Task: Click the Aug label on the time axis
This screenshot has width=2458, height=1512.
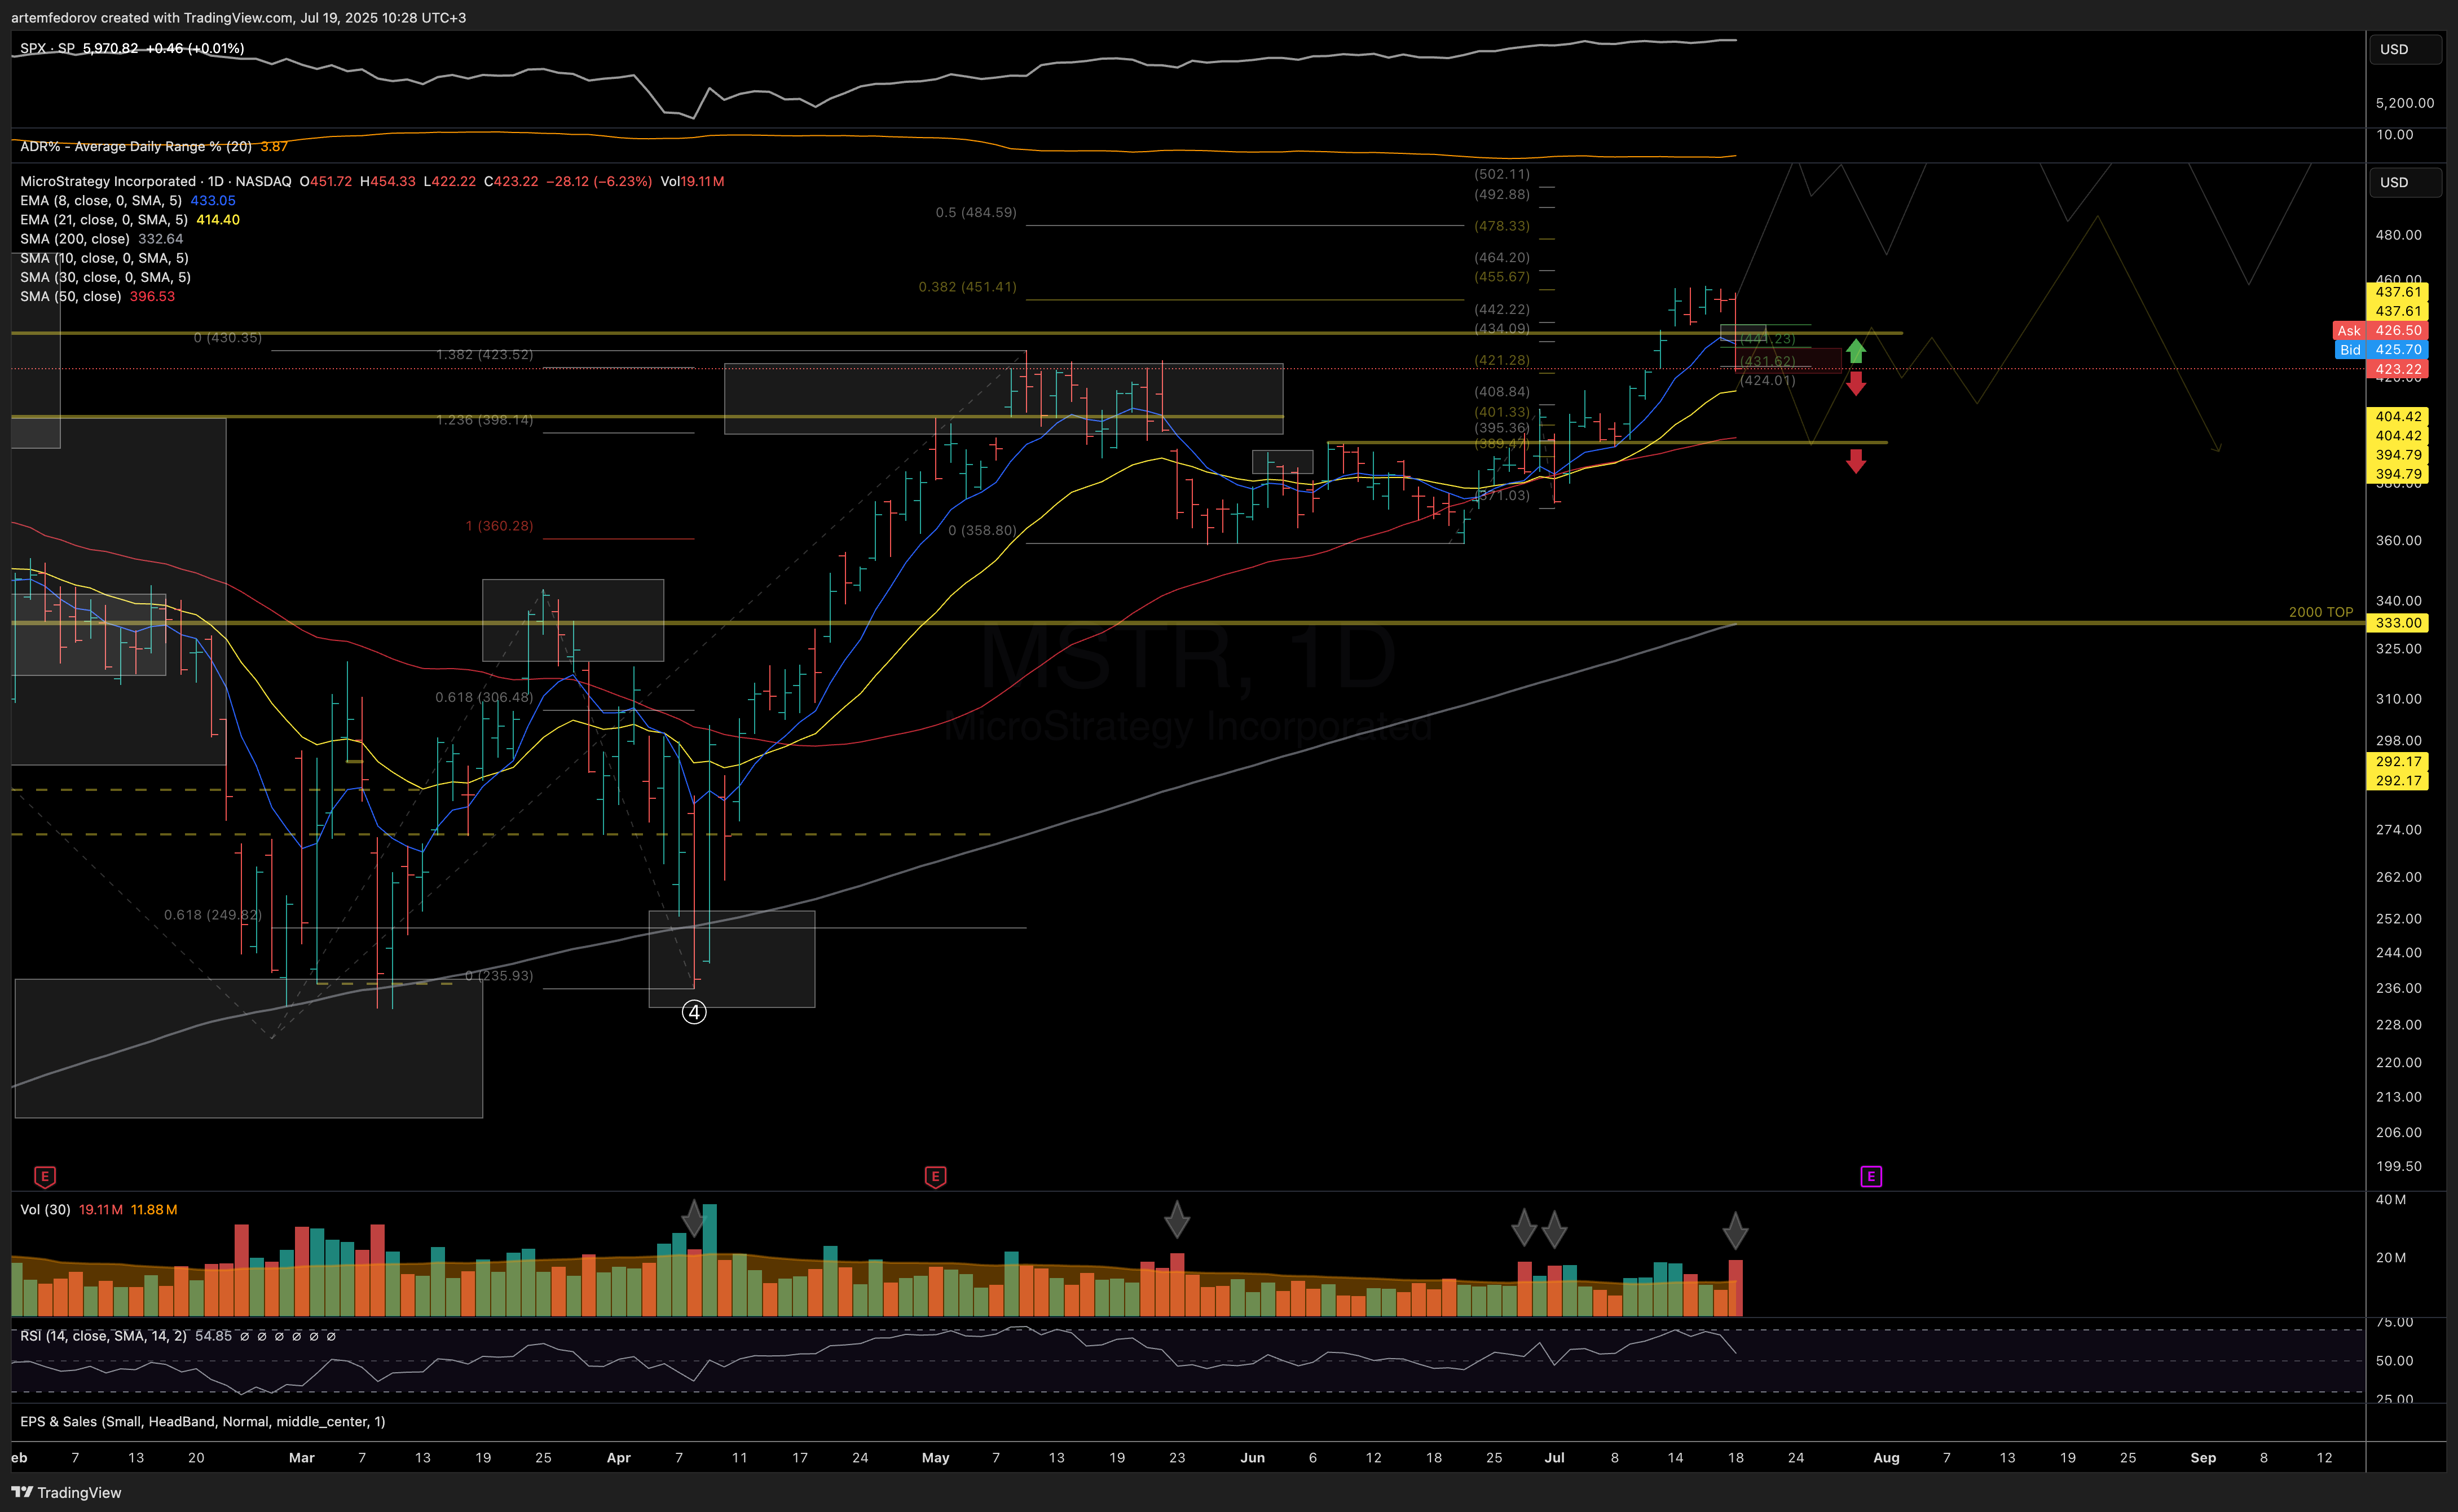Action: pyautogui.click(x=1886, y=1457)
